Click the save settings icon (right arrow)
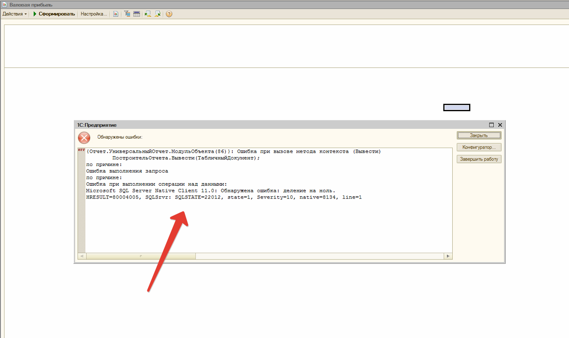The height and width of the screenshot is (338, 569). click(x=158, y=14)
